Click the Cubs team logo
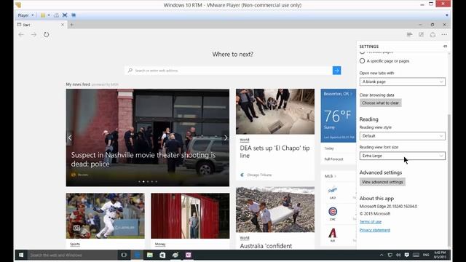 click(333, 212)
